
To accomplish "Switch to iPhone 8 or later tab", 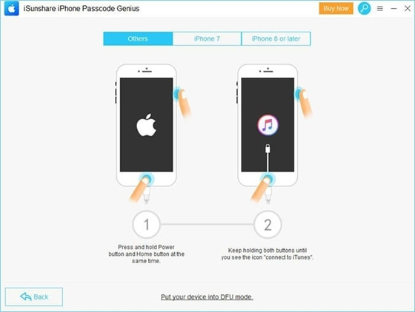I will click(x=276, y=38).
